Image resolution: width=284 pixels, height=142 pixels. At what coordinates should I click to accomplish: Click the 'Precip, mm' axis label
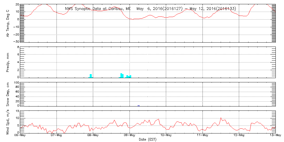8,62
